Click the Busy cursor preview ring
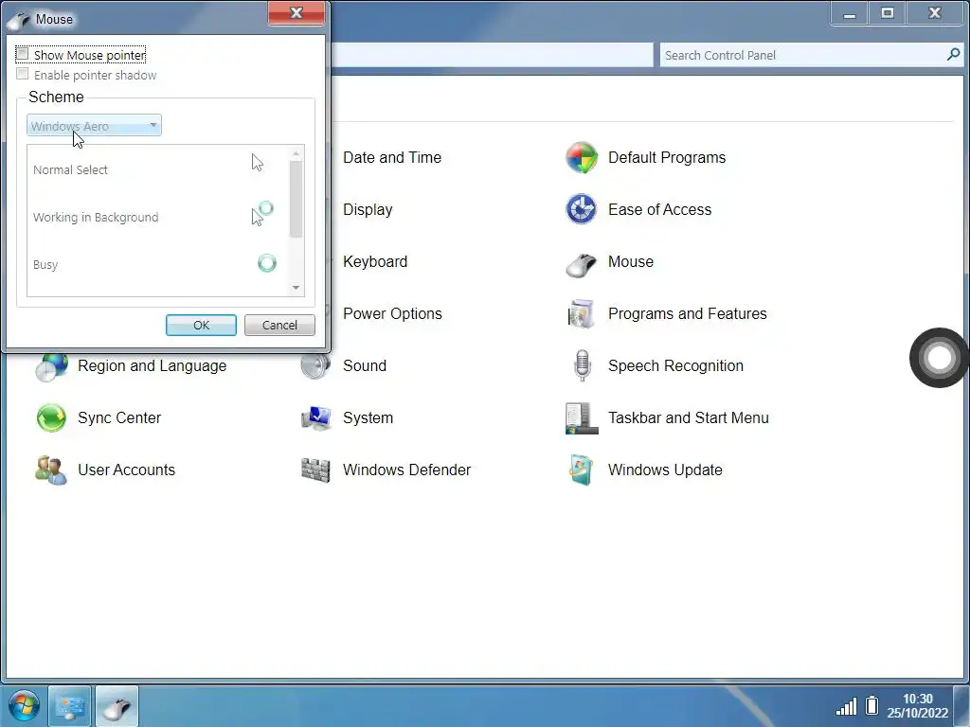The width and height of the screenshot is (970, 727). (x=266, y=263)
